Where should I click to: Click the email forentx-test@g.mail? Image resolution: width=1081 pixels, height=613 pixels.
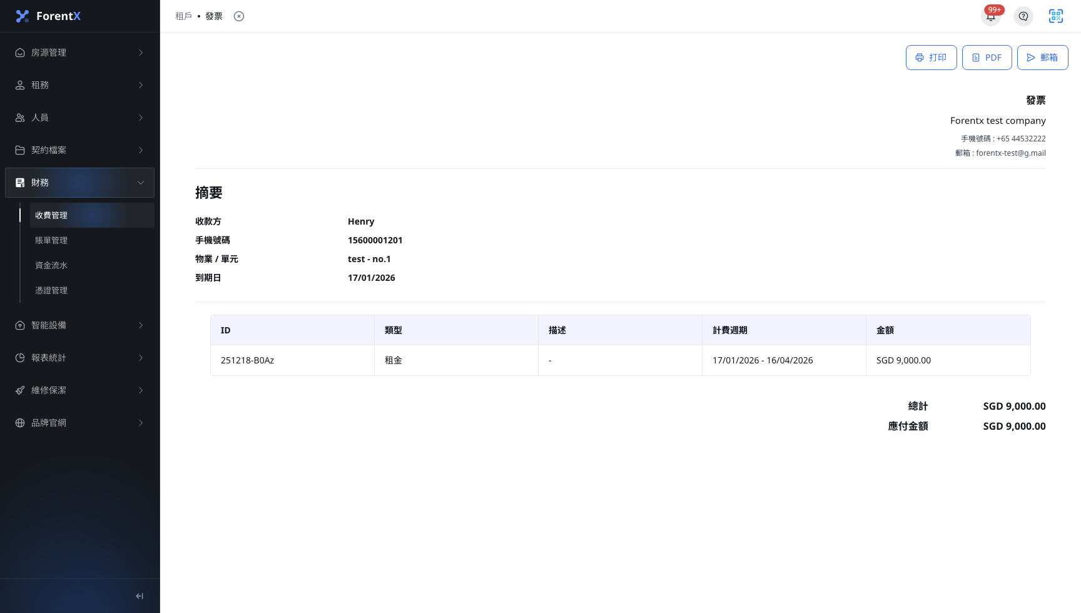pyautogui.click(x=1011, y=153)
